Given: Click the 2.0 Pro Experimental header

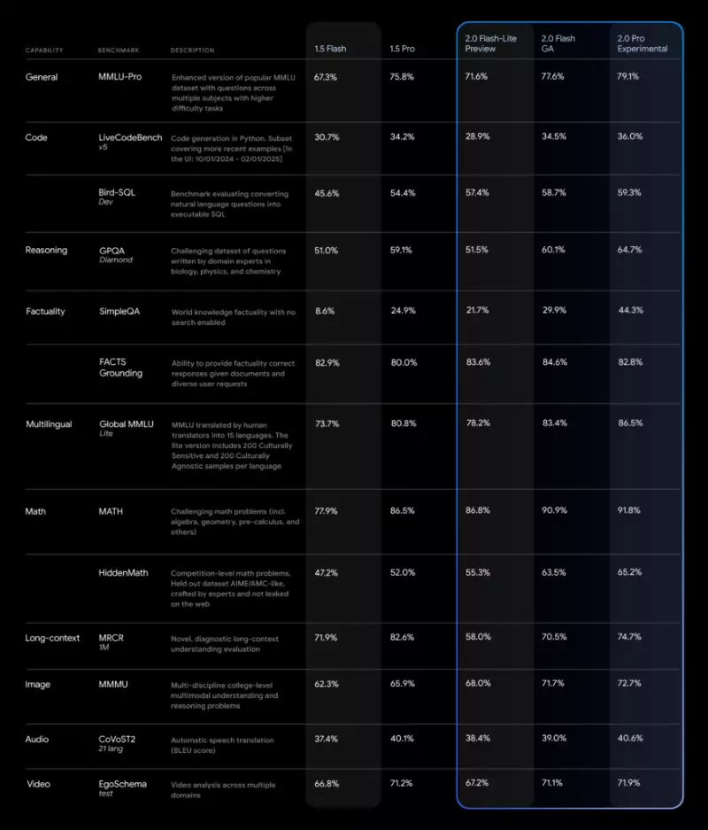Looking at the screenshot, I should [642, 43].
